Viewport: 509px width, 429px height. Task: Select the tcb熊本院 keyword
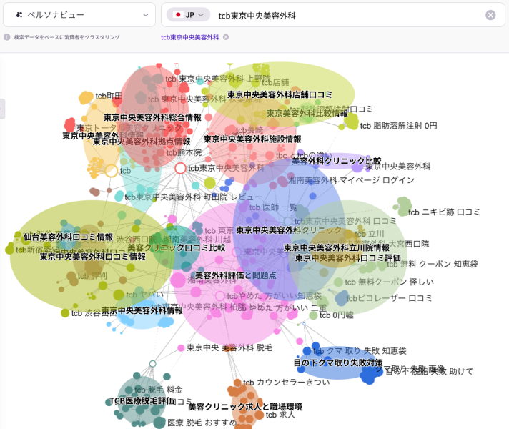(x=184, y=152)
